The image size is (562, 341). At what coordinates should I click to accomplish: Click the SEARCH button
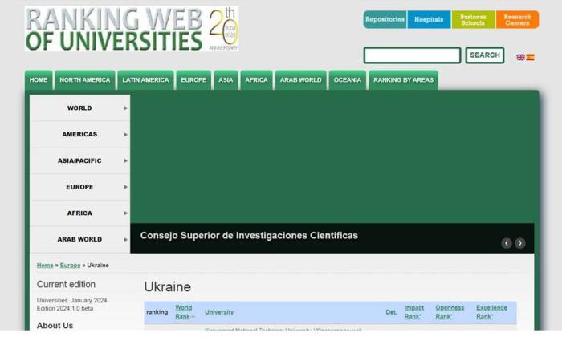coord(485,55)
